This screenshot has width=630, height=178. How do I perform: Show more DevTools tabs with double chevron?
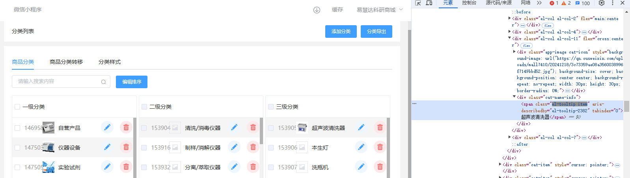click(x=539, y=3)
